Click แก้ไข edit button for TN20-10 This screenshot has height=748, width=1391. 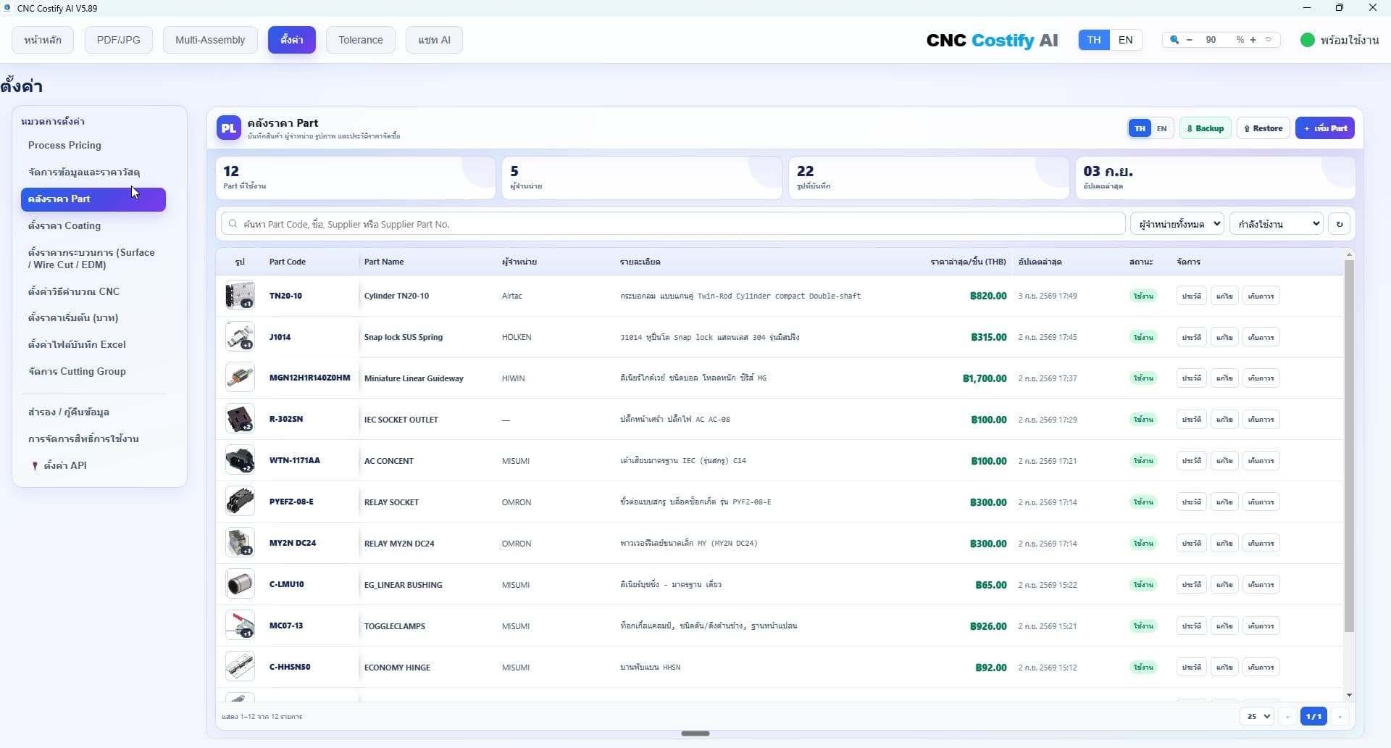click(1224, 296)
